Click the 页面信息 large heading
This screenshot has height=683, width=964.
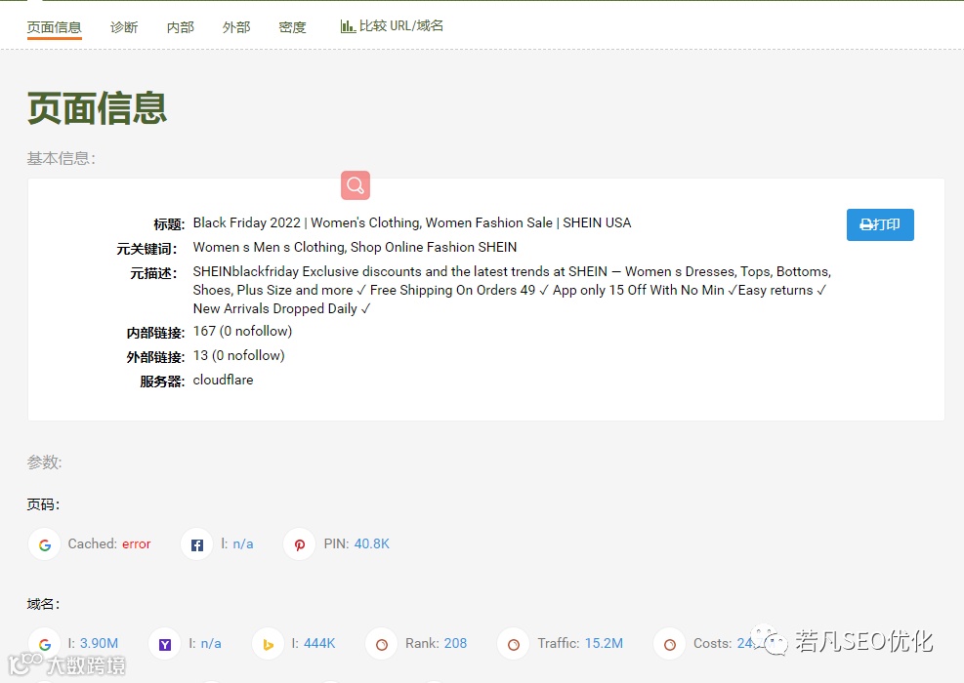tap(97, 108)
